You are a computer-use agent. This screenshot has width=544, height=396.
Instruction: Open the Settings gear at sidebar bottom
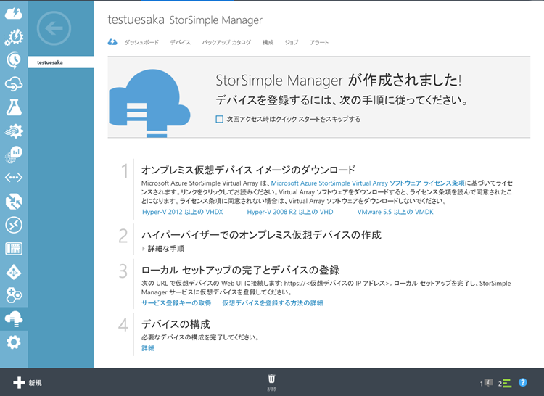14,342
